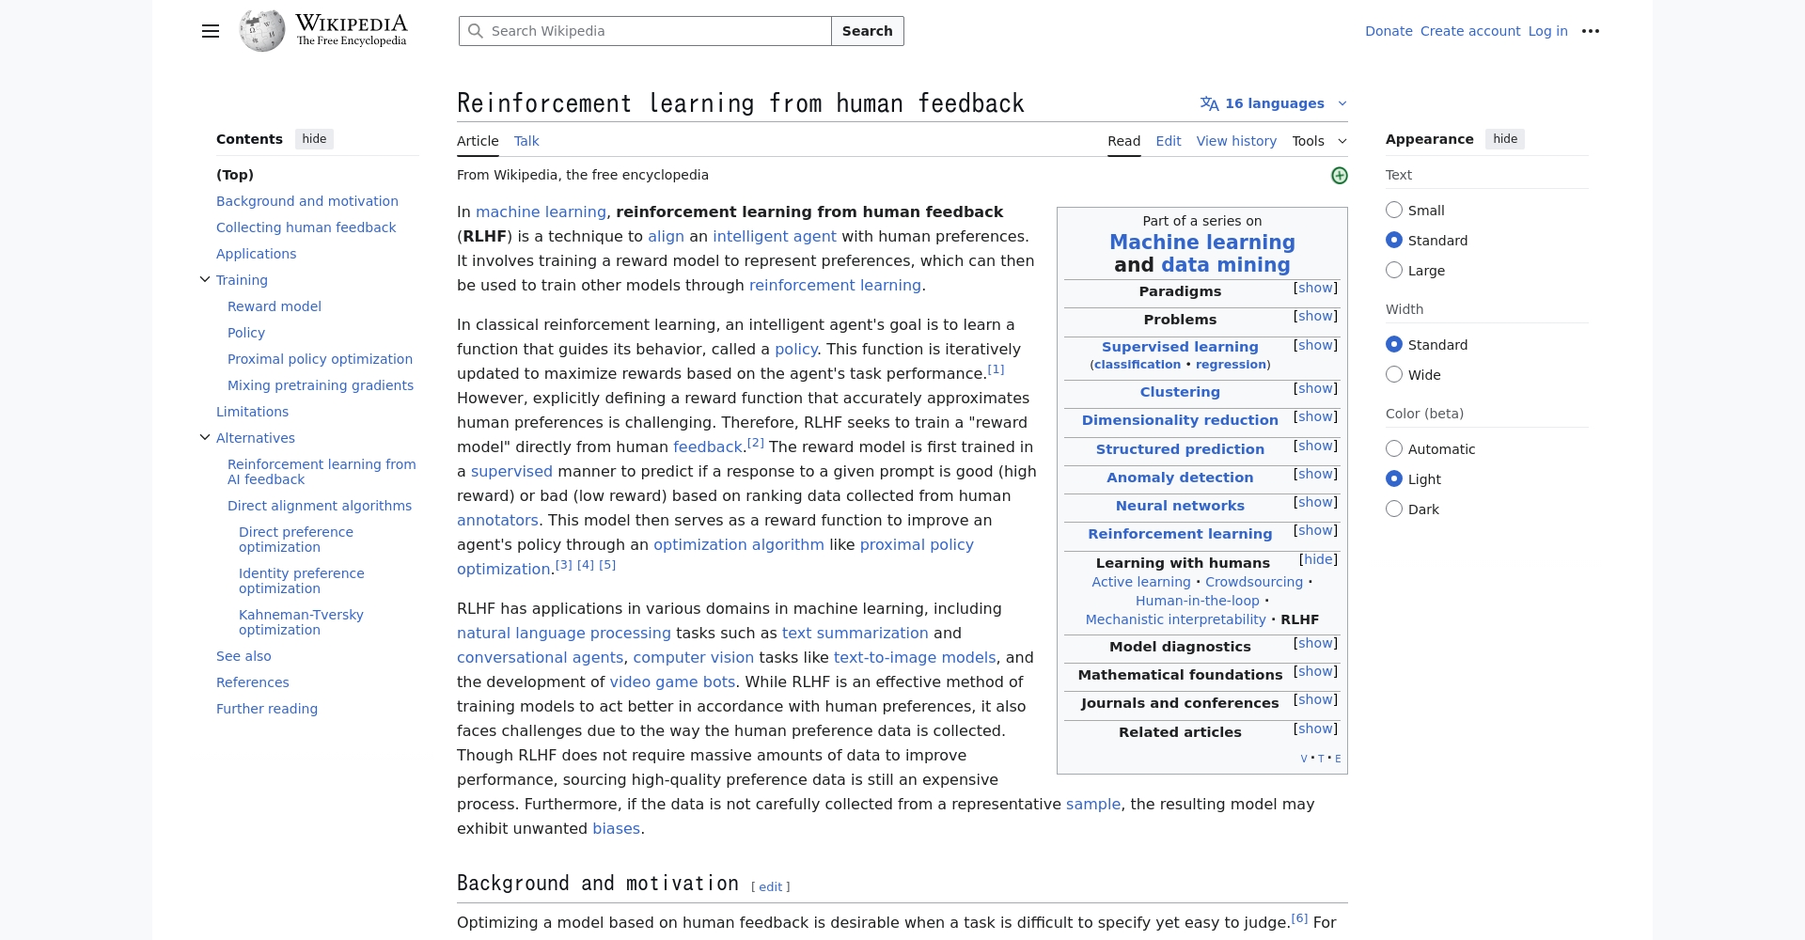Switch to the Talk tab

point(526,141)
